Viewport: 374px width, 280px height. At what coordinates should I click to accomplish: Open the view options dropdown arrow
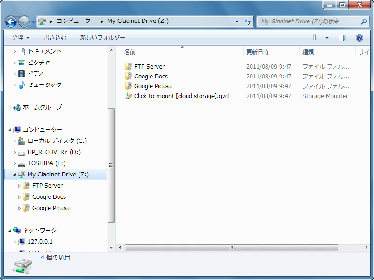[x=327, y=38]
